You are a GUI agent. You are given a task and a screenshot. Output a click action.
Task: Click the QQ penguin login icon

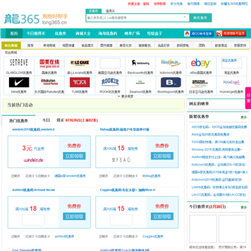187,33
